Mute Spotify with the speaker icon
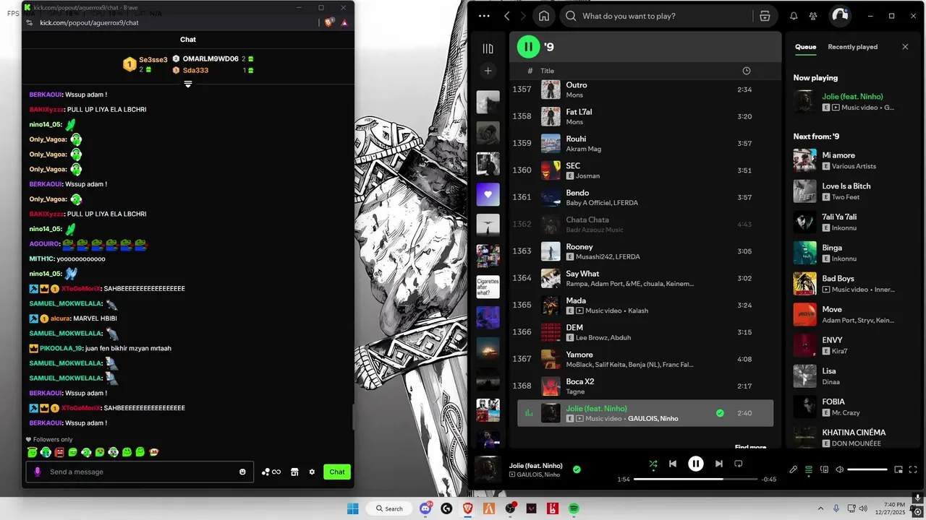This screenshot has width=926, height=520. pos(839,469)
